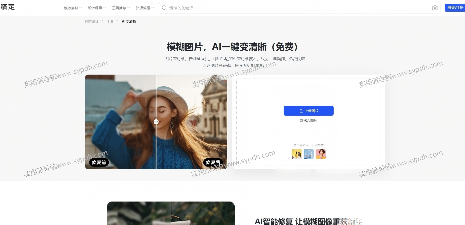Viewport: 465px width, 225px height.
Task: Click the 稿定 logo
Action: pos(8,7)
